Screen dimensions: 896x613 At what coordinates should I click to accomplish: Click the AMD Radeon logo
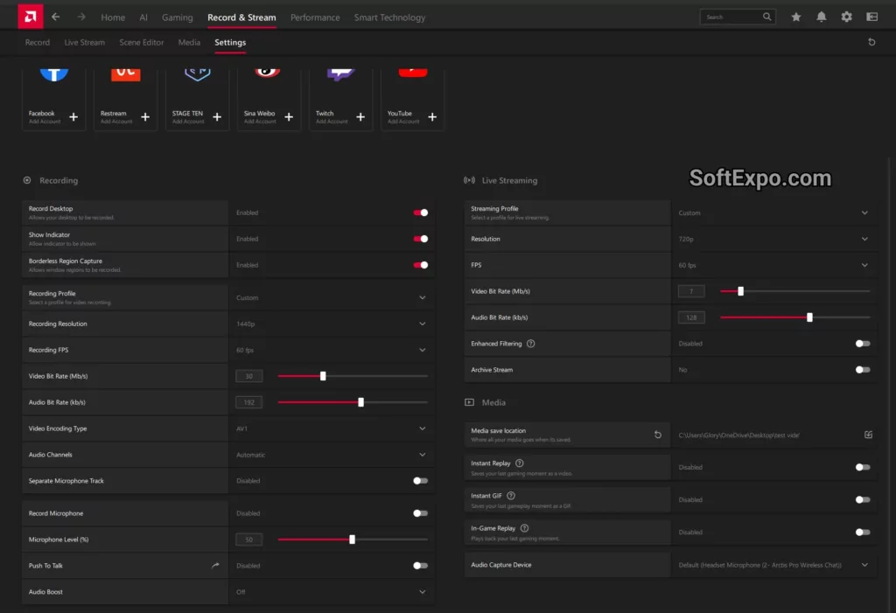tap(29, 16)
